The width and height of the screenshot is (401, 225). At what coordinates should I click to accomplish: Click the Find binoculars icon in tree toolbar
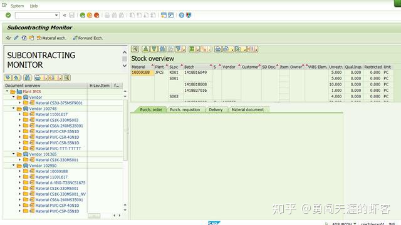[28, 77]
